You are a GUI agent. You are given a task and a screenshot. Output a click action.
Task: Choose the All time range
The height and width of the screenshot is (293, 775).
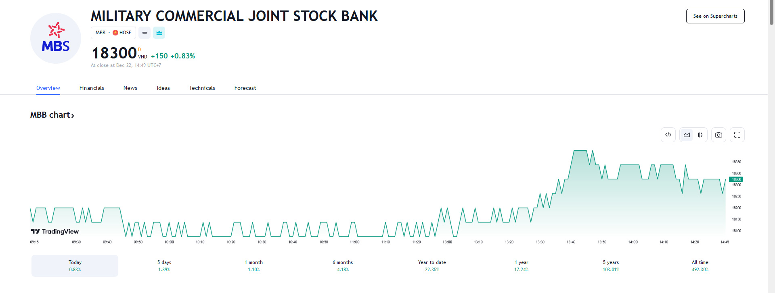coord(700,266)
